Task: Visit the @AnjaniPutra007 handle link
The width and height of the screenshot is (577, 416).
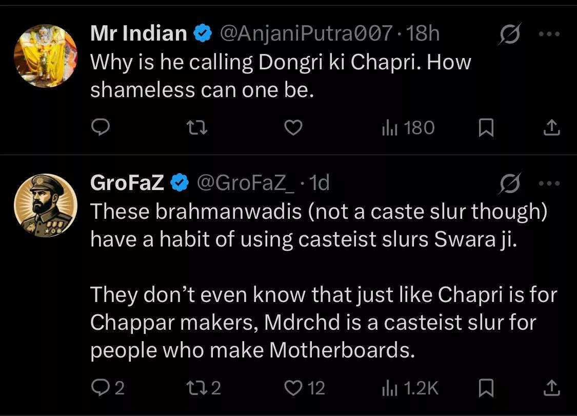Action: point(306,34)
